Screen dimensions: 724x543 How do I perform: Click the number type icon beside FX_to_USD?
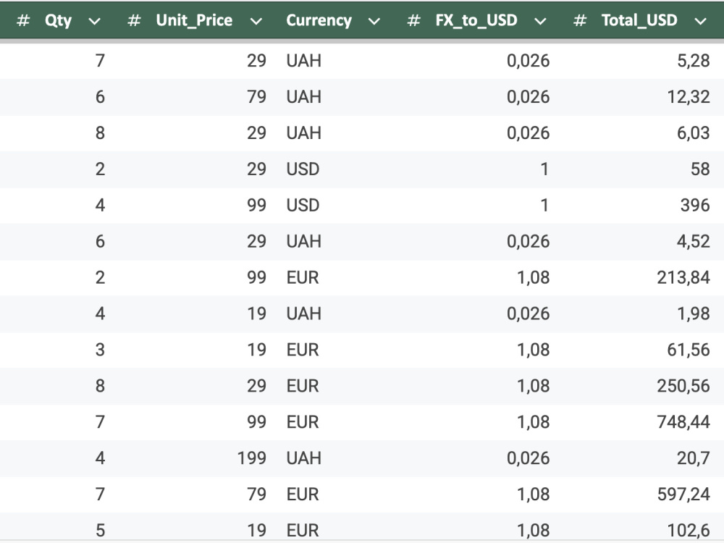pos(413,20)
